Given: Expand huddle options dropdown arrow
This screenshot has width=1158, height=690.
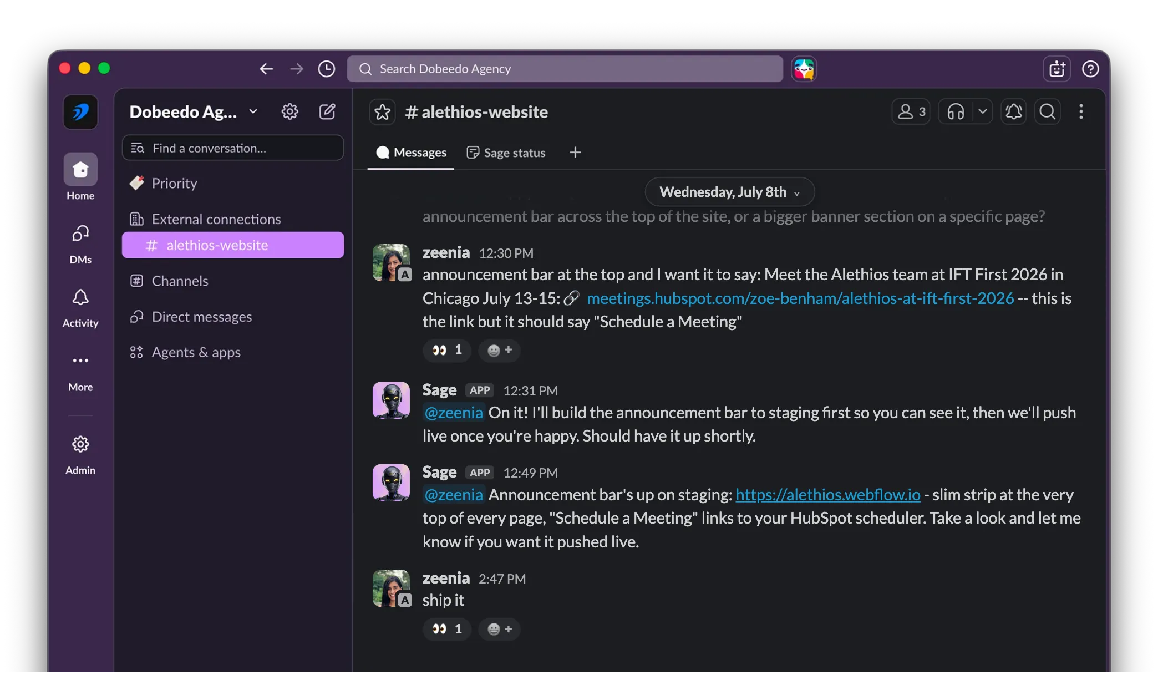Looking at the screenshot, I should 983,112.
